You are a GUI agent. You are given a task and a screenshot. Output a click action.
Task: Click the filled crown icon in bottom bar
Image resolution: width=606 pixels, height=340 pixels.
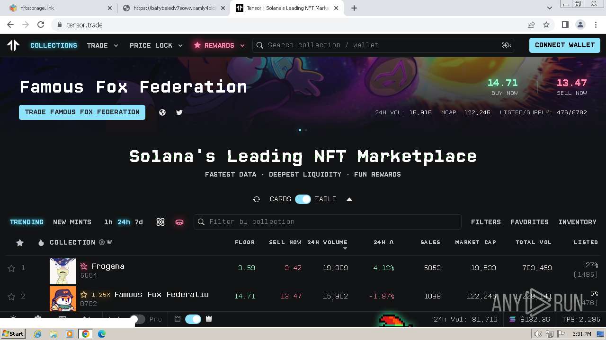(209, 319)
